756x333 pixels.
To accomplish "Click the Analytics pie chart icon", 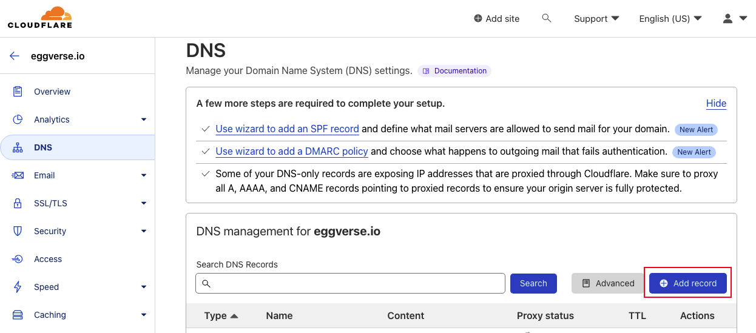I will click(x=18, y=119).
